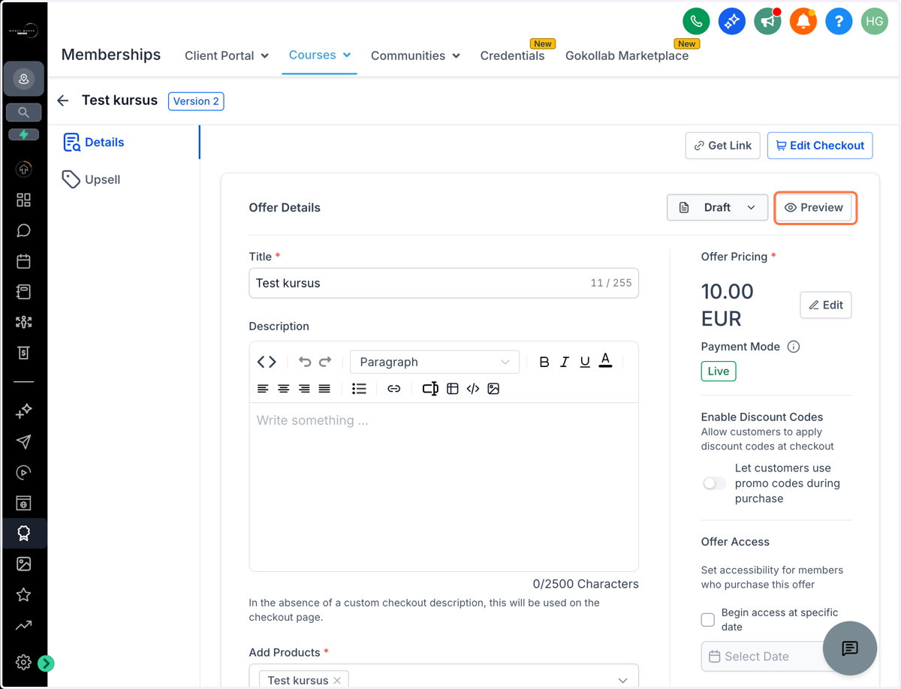Align description text right
The image size is (901, 689).
click(x=304, y=389)
